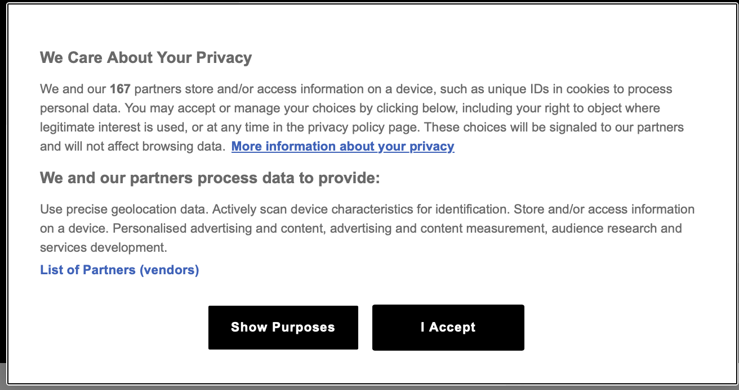Click the We Care About Your Privacy heading
The width and height of the screenshot is (739, 390).
click(x=146, y=58)
